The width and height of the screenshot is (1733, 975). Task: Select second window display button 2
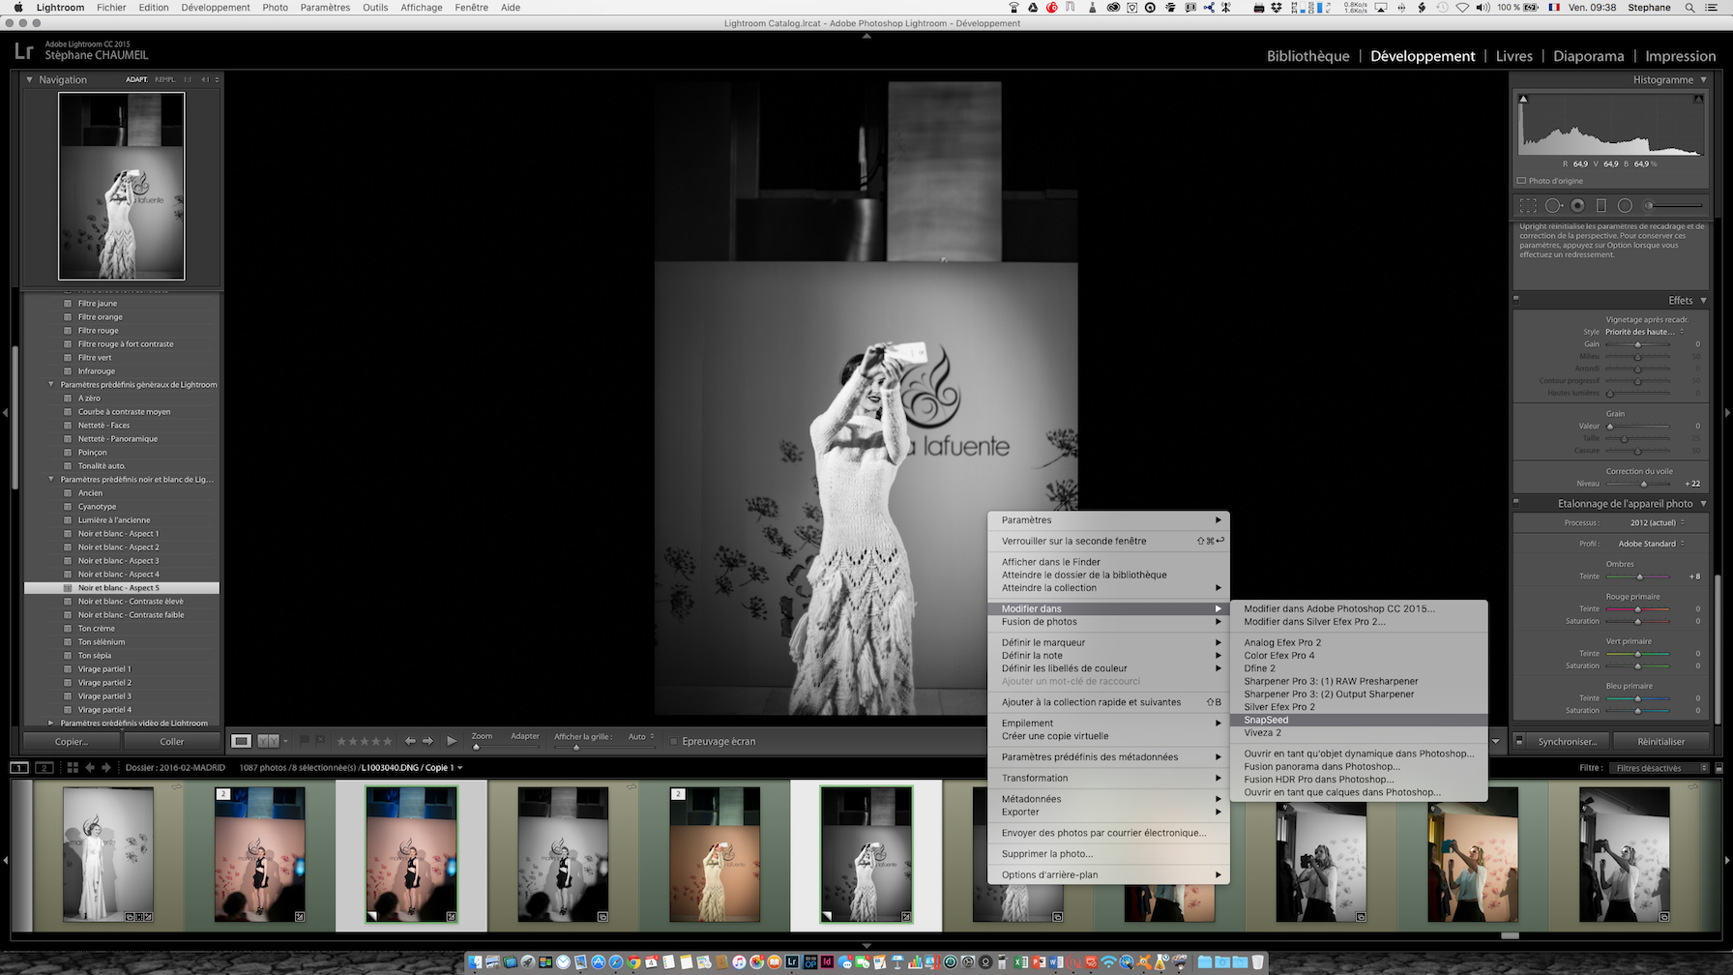[x=44, y=768]
